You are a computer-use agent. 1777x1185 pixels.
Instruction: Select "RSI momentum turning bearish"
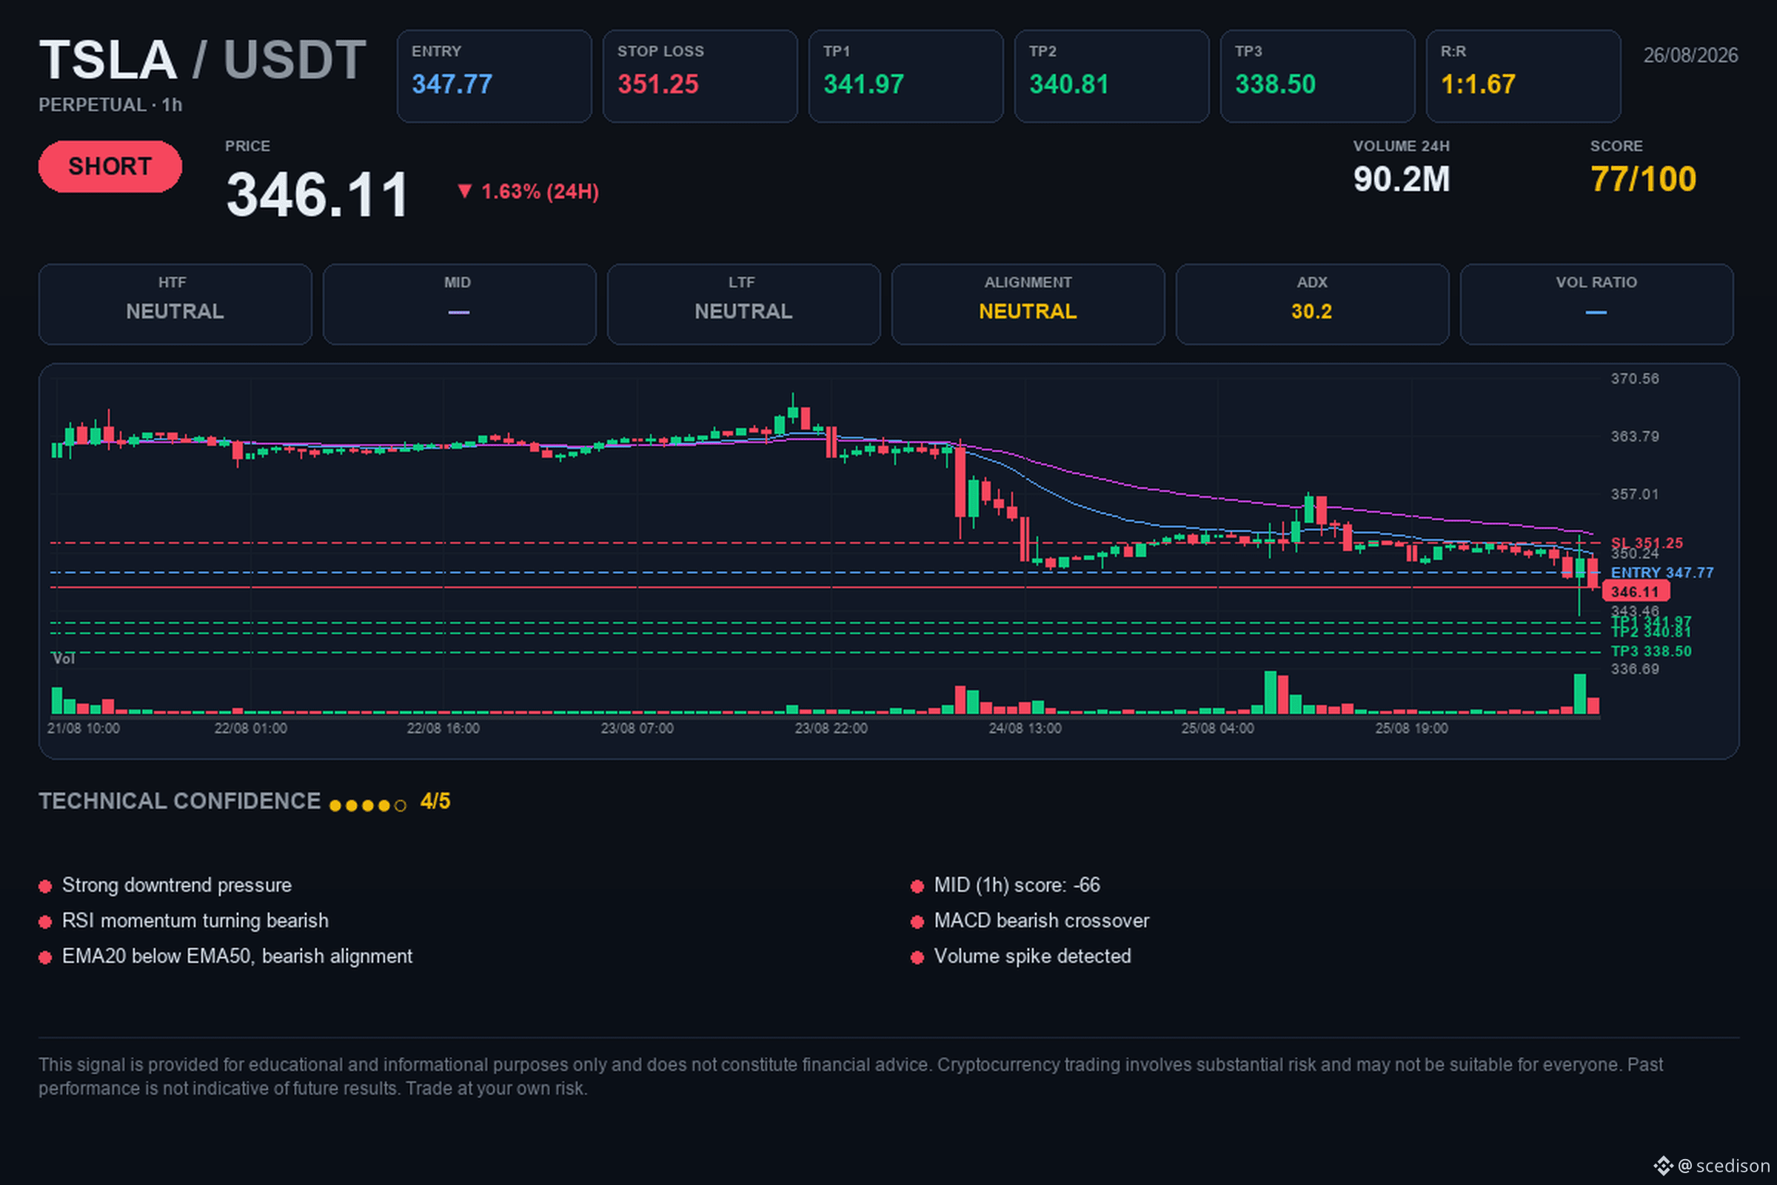pyautogui.click(x=195, y=921)
